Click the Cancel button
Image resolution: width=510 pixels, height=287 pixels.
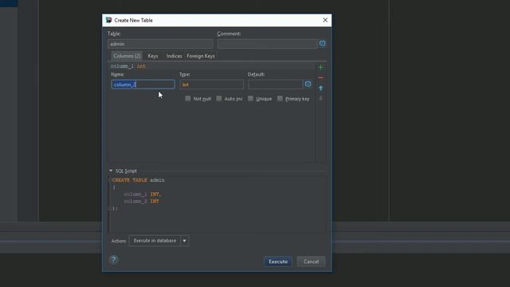(x=311, y=261)
